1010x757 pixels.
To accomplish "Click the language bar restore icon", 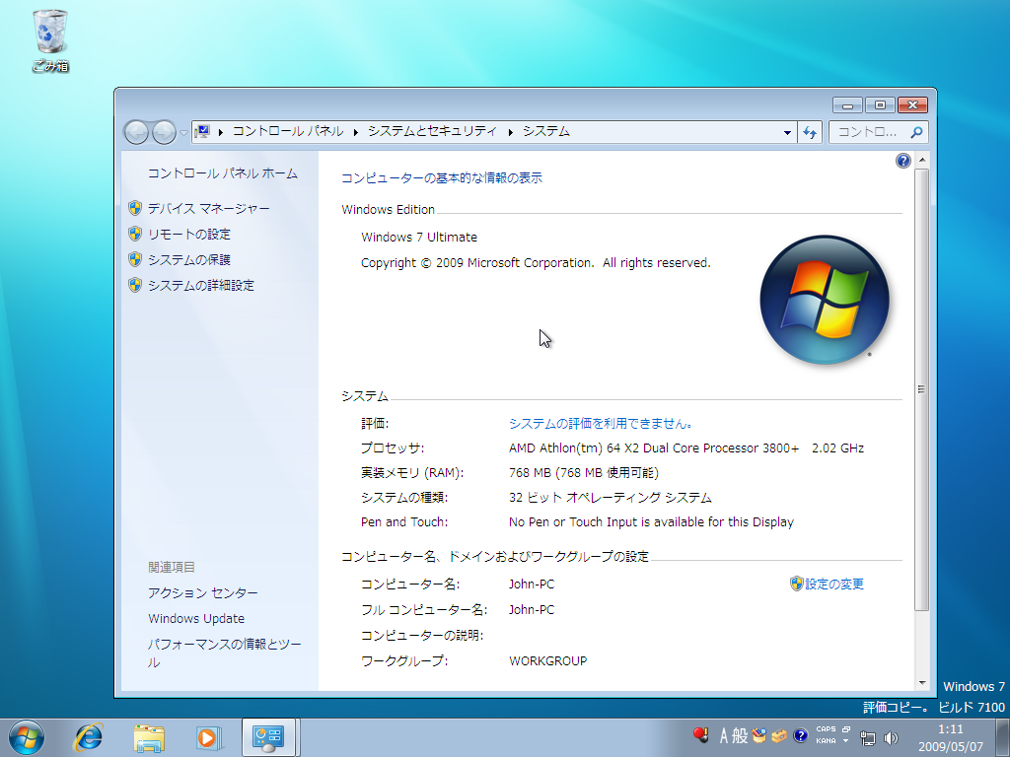I will click(846, 729).
